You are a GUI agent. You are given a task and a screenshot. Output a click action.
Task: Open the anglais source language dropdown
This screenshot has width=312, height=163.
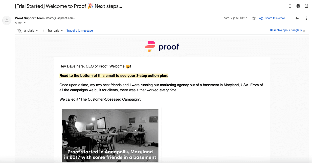31,31
